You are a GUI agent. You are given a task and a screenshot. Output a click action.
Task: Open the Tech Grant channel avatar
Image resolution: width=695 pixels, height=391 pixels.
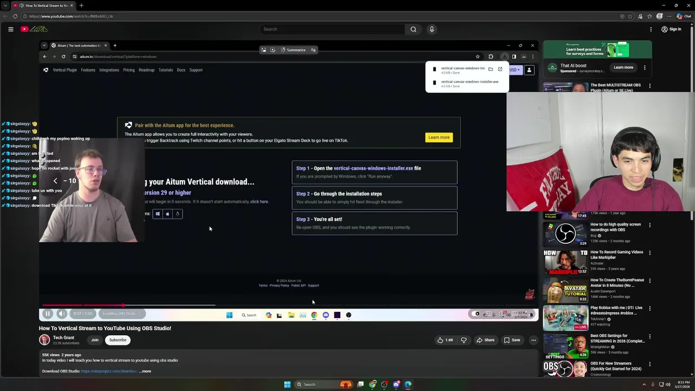[x=45, y=340]
